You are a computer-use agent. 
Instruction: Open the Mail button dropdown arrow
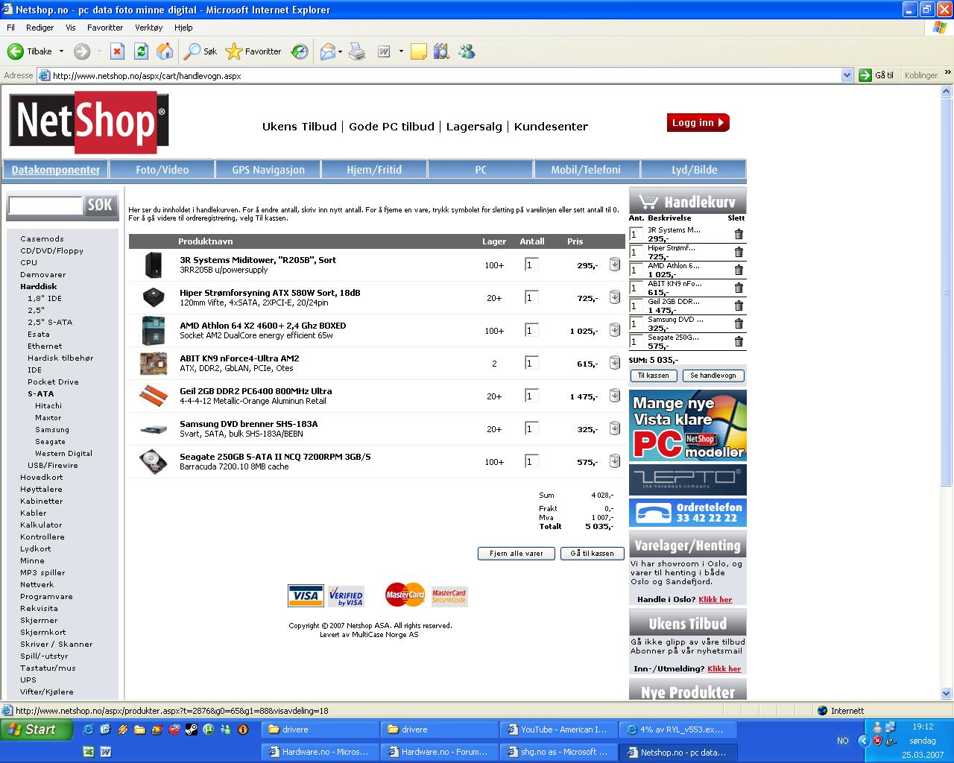(x=340, y=51)
